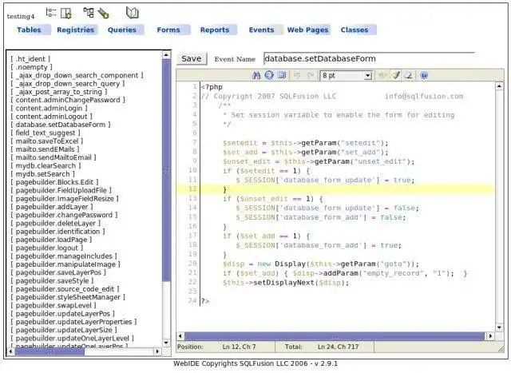Open pagebuilder.ImageFieldResize event
Viewport: 511px width, 373px height.
[x=65, y=199]
